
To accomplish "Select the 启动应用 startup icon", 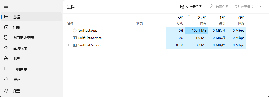I will (6, 48).
